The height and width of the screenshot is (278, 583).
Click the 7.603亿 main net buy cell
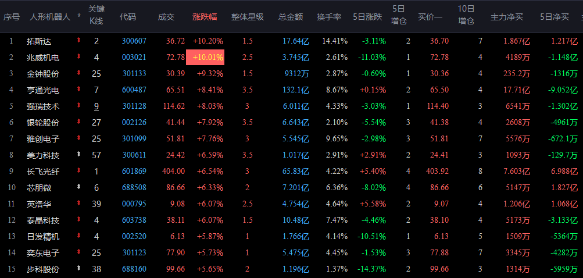coord(517,171)
